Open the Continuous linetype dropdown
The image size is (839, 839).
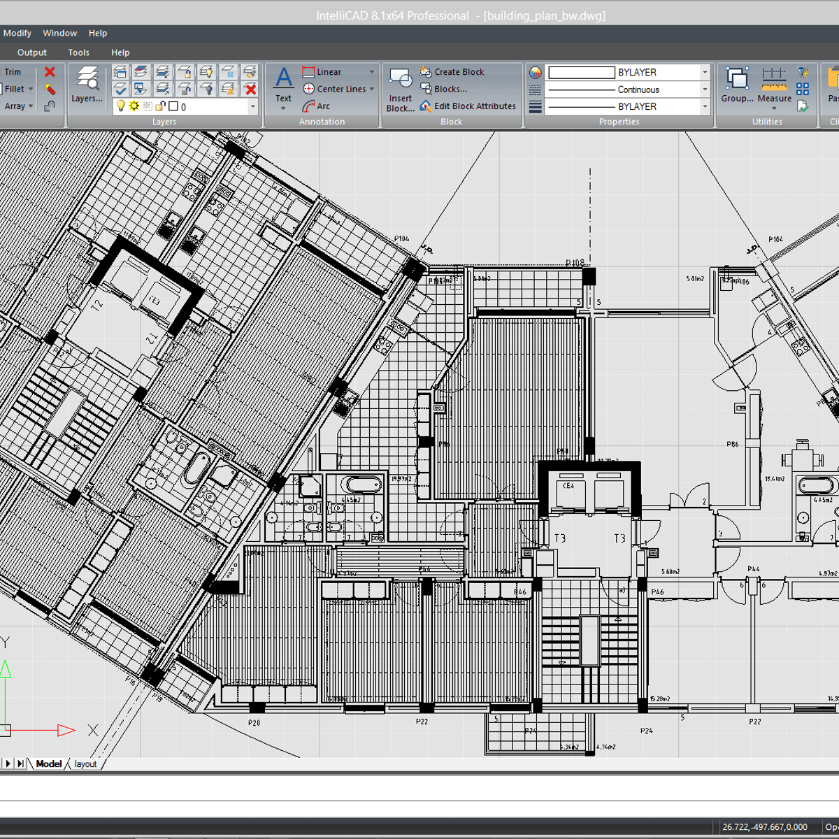click(705, 89)
